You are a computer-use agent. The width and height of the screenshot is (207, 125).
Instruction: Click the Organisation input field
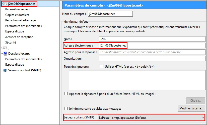pyautogui.click(x=152, y=59)
